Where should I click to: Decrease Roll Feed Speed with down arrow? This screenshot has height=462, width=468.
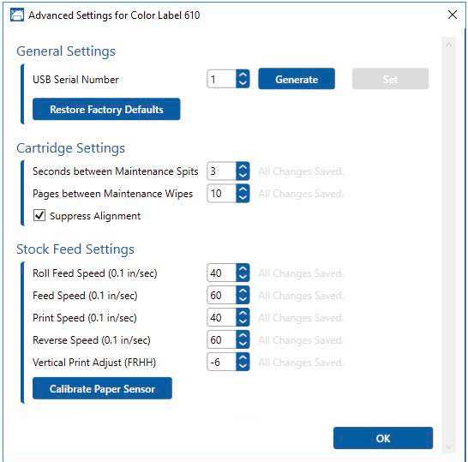(243, 277)
